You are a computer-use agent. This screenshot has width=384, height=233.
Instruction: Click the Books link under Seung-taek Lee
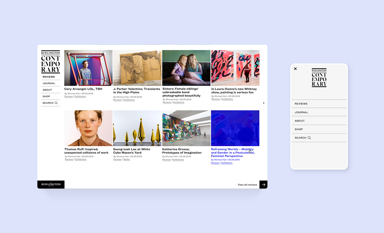pos(126,159)
